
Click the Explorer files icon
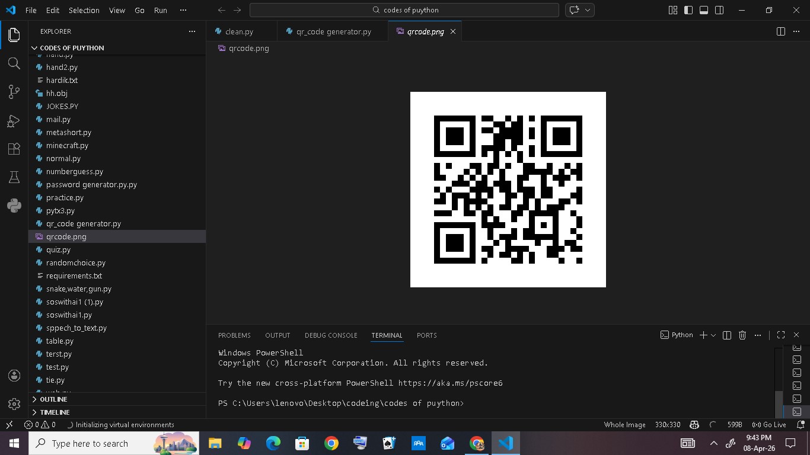tap(14, 34)
